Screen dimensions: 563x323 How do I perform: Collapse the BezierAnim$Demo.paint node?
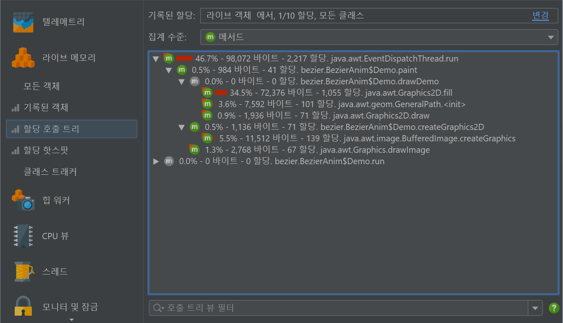pyautogui.click(x=169, y=70)
